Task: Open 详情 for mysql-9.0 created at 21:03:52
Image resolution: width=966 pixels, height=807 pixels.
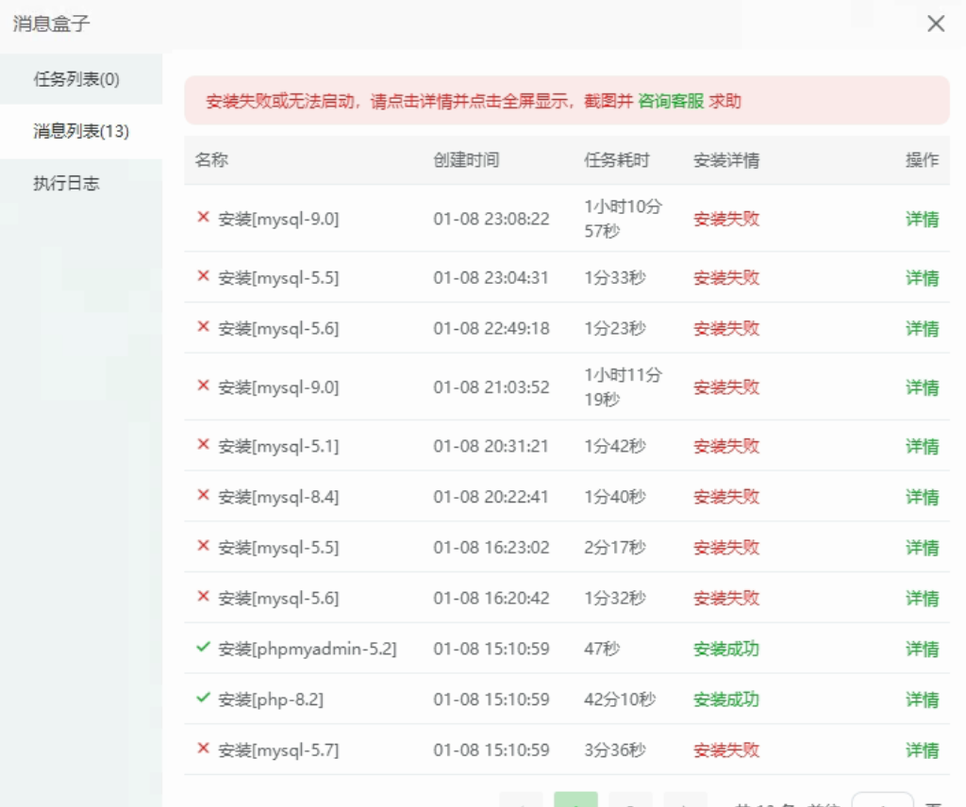Action: (x=922, y=387)
